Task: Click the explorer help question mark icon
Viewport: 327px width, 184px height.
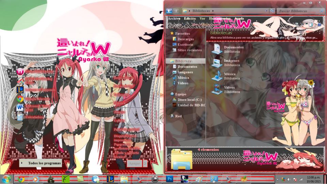Action: click(x=319, y=25)
